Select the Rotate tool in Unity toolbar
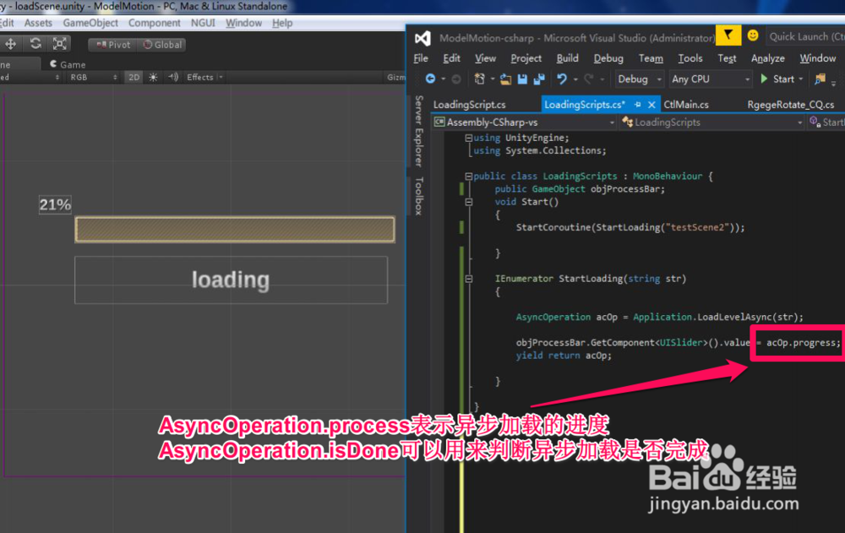845x533 pixels. [x=35, y=43]
